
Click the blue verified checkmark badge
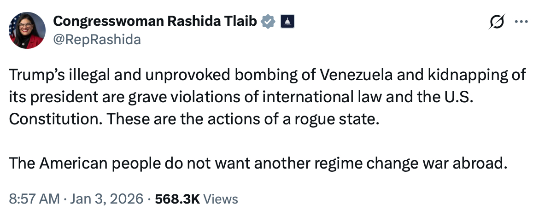point(269,21)
